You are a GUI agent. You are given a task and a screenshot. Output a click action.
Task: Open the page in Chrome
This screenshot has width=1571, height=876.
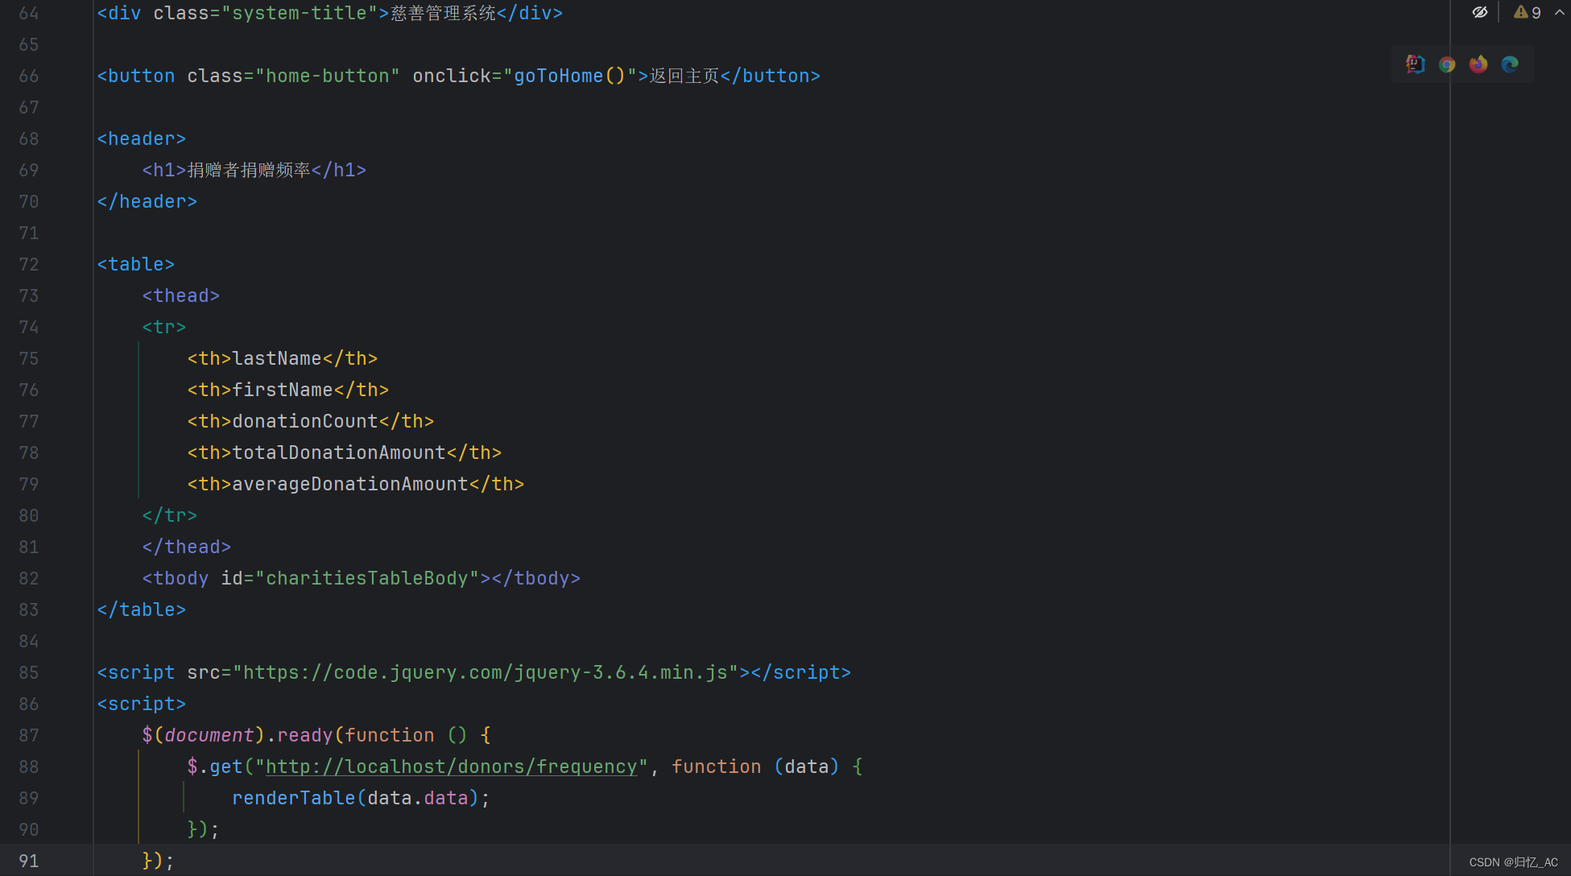click(1447, 64)
